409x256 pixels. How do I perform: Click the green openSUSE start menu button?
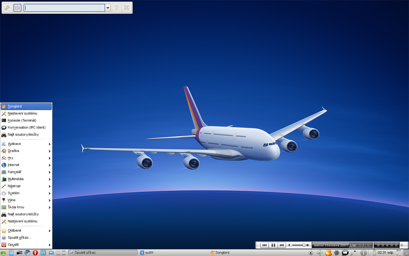tap(4, 252)
